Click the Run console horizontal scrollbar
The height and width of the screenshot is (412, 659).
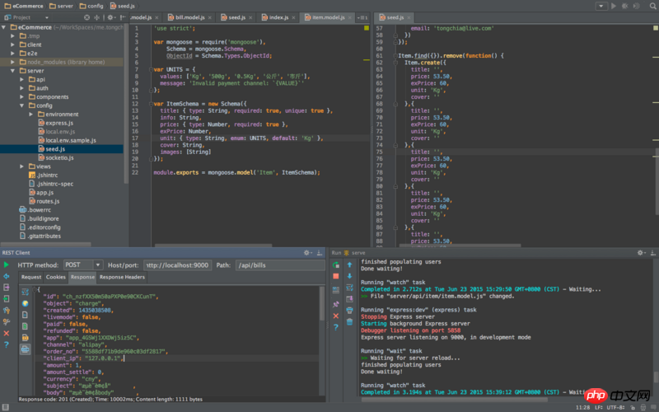click(x=455, y=400)
